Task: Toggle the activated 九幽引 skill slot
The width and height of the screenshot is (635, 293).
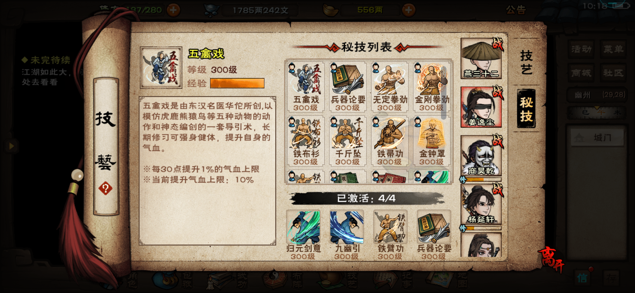Action: coord(347,234)
